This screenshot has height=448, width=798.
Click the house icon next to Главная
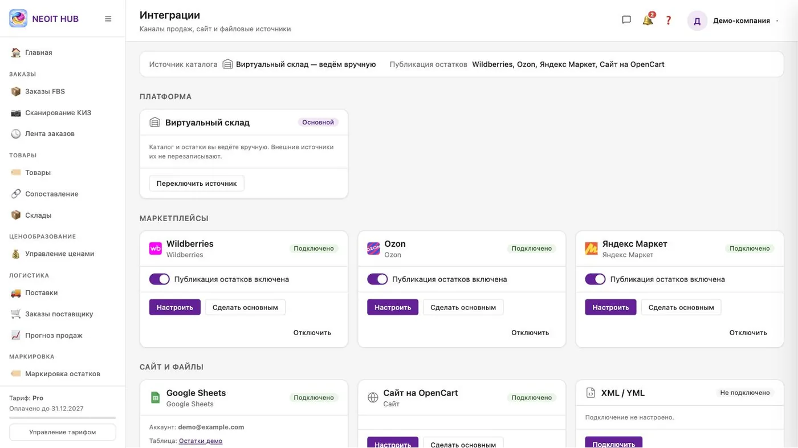(x=16, y=52)
